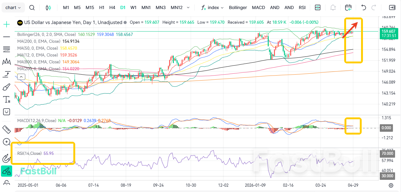The image size is (401, 192).
Task: Select the Zoom In tool
Action: 6,142
